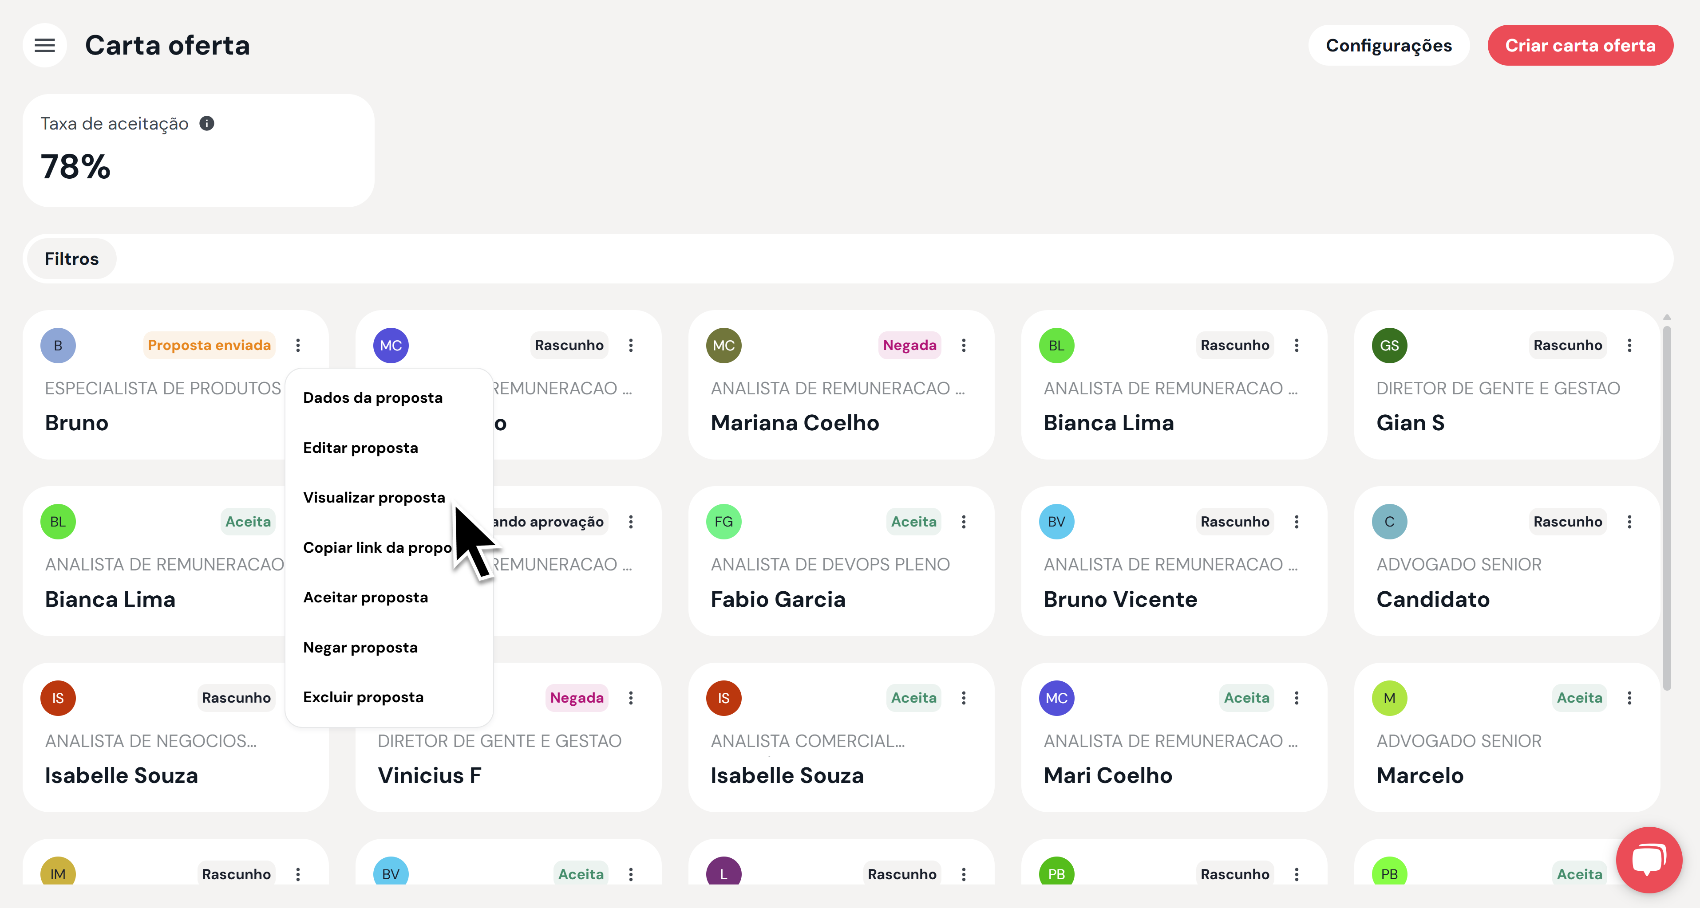
Task: Click Rascunho badge on Bruno Vicente card
Action: (x=1234, y=522)
